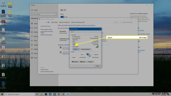The image size is (171, 96).
Task: Click the Web Scans desktop icon
Action: click(x=3, y=67)
